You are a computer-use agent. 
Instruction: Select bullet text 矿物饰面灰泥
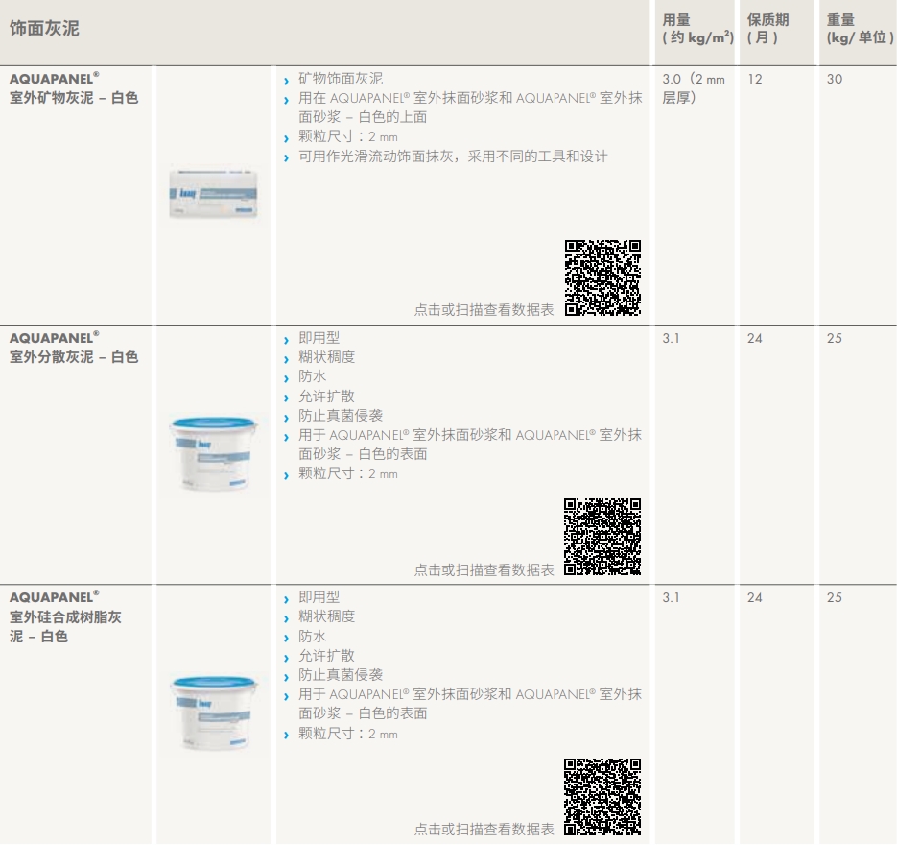click(x=341, y=79)
